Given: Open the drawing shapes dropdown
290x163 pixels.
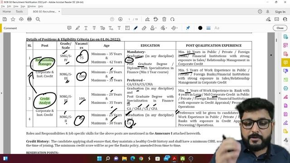Looking at the screenshot, I should pos(174,28).
